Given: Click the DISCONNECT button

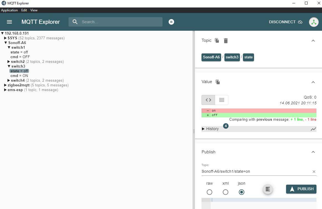Looking at the screenshot, I should coord(286,22).
